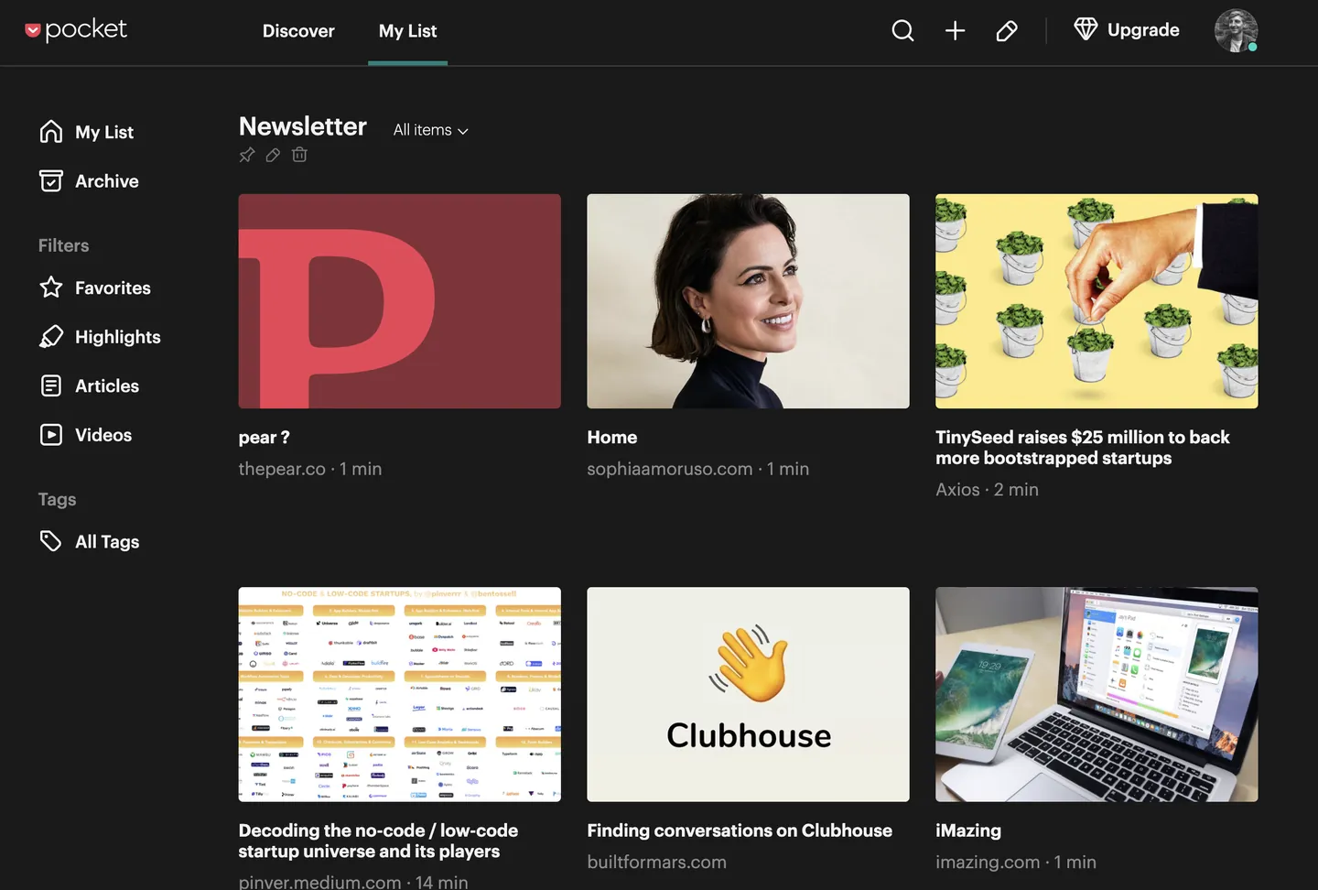Click the builtformars.com source text

point(657,863)
